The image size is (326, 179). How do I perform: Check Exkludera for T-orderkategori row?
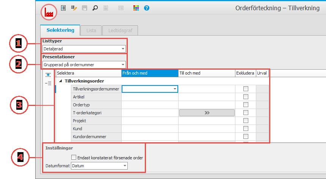point(246,113)
